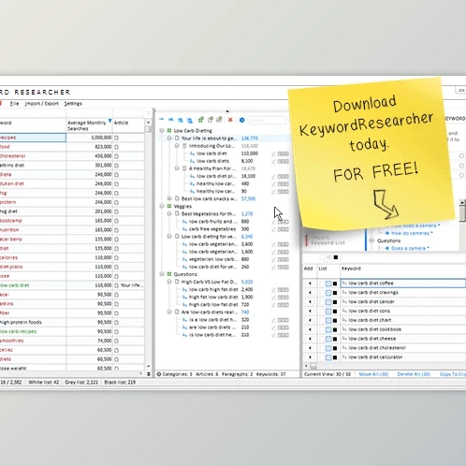Image resolution: width=466 pixels, height=466 pixels.
Task: Collapse the Low Carb Dieting category
Action: coord(162,131)
